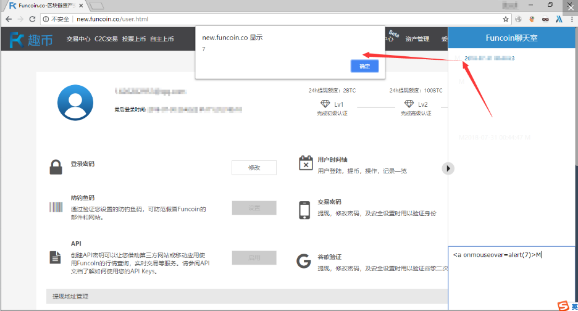Image resolution: width=578 pixels, height=311 pixels.
Task: Click the calendar icon beside 用户时间轴
Action: [306, 164]
